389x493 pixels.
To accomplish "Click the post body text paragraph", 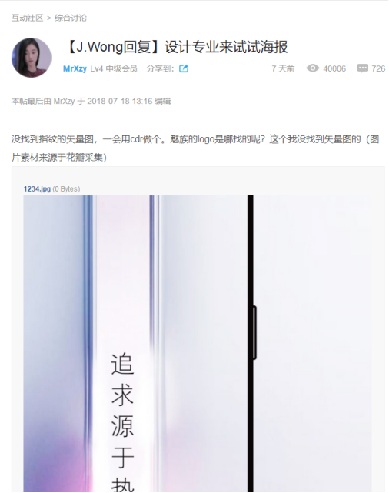I will pos(195,148).
